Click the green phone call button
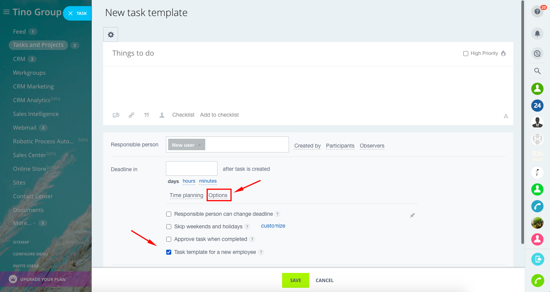 click(537, 281)
